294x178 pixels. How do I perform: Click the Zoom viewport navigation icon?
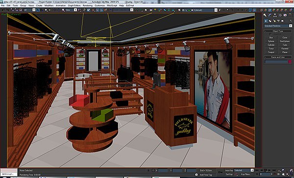[279, 170]
